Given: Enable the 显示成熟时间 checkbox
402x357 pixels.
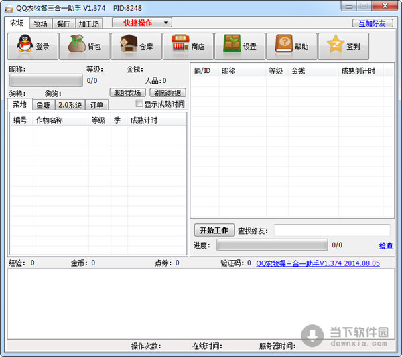Looking at the screenshot, I should [139, 104].
